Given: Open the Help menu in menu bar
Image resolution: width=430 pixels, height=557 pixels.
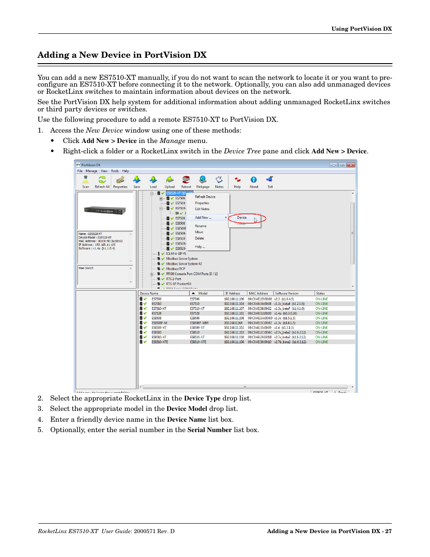Looking at the screenshot, I should coord(126,171).
